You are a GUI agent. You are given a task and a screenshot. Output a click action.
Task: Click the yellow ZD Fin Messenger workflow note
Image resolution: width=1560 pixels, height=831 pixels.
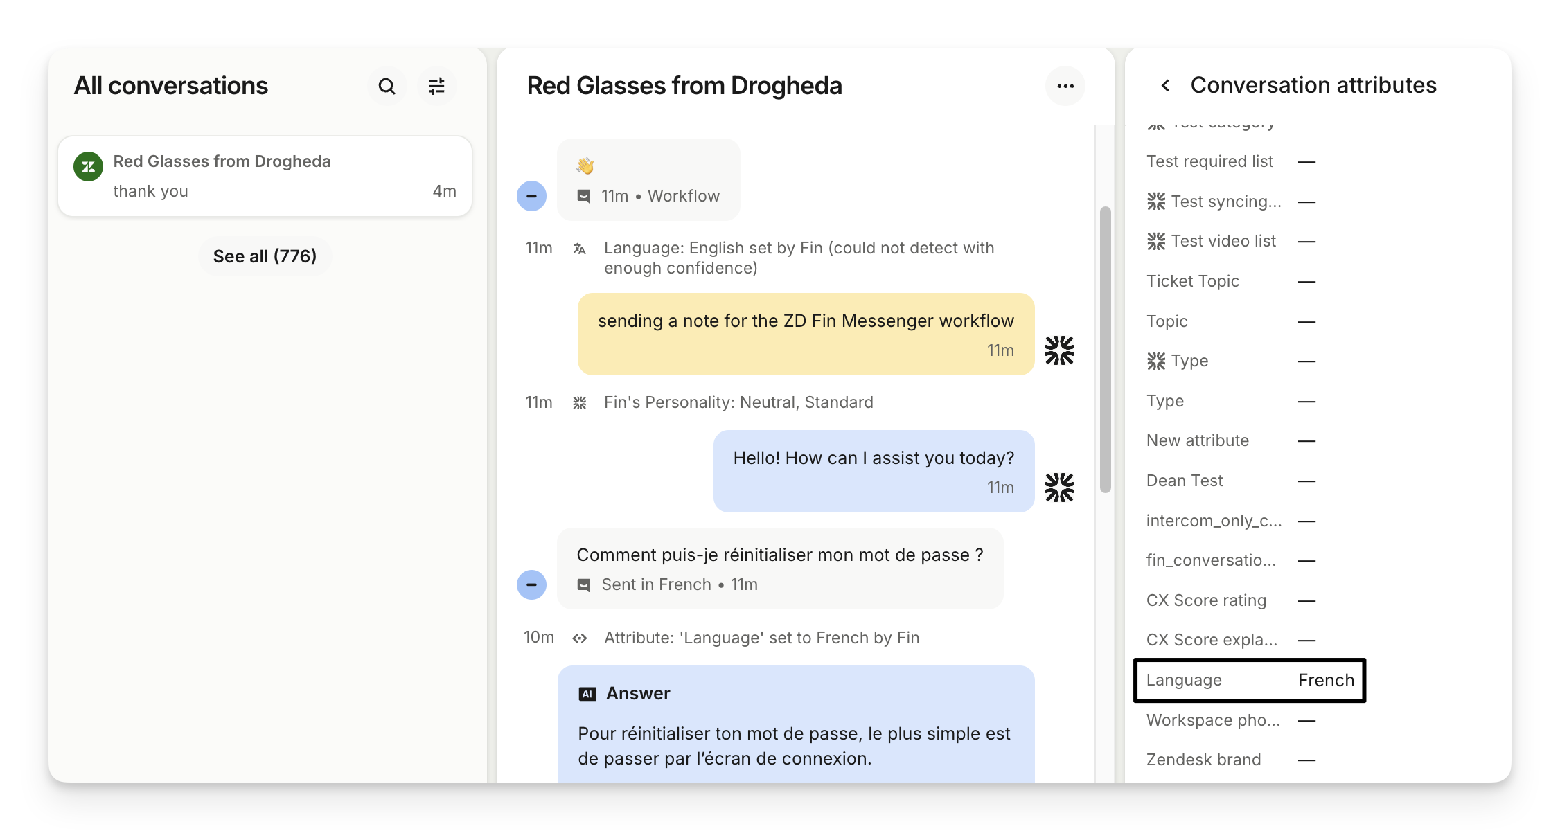tap(805, 334)
